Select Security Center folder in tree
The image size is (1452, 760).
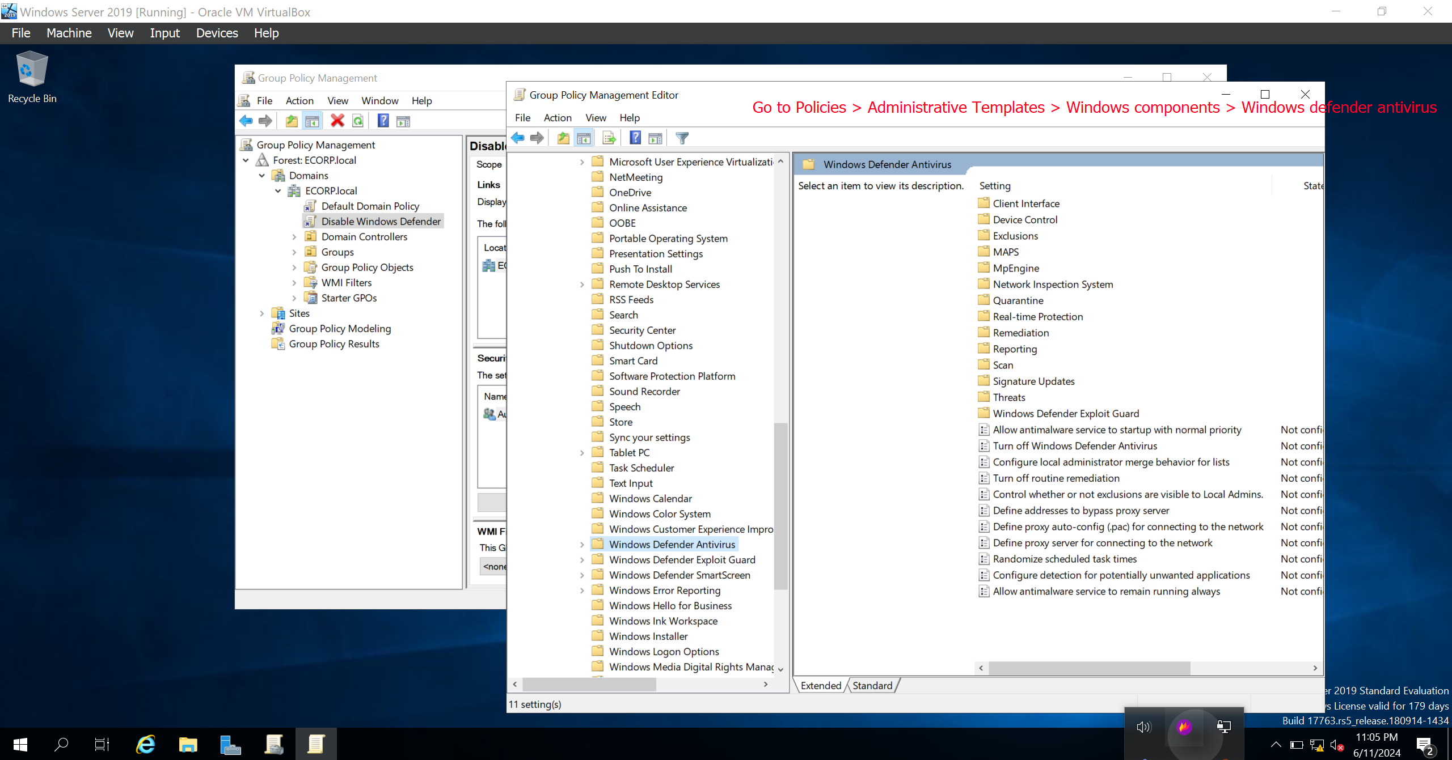(x=642, y=330)
